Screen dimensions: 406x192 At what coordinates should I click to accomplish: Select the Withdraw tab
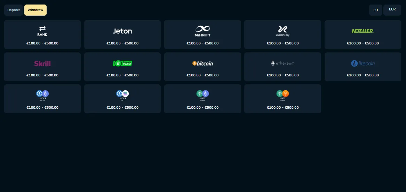[35, 10]
